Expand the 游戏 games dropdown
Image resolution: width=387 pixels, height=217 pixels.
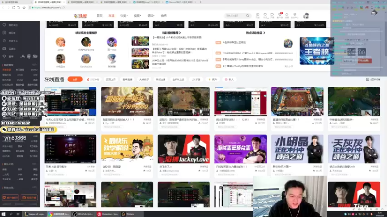pyautogui.click(x=151, y=16)
